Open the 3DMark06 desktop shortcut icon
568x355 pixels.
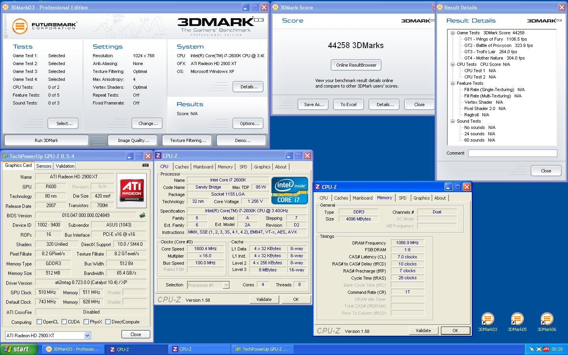[x=547, y=319]
